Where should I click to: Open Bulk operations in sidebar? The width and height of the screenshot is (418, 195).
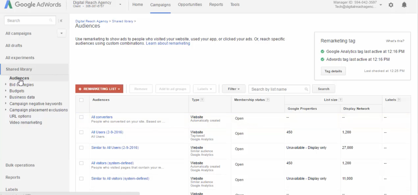[20, 165]
